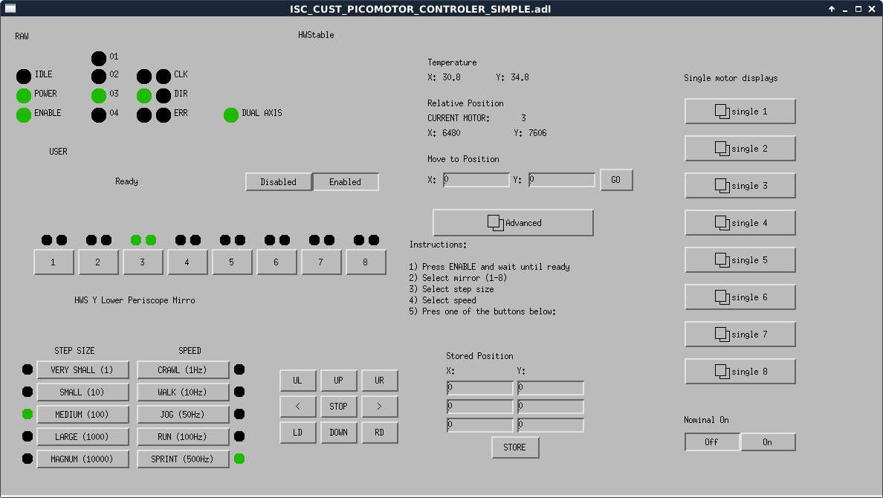Click the 'Ready' status text

[x=126, y=181]
